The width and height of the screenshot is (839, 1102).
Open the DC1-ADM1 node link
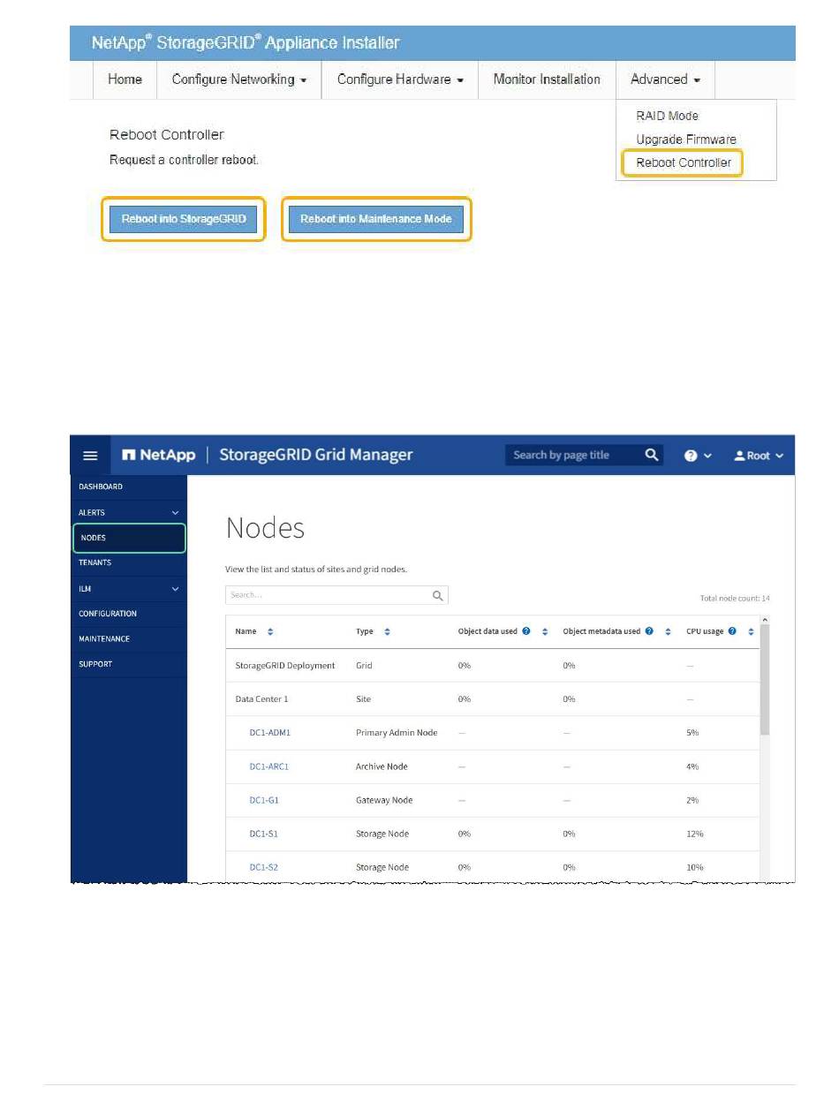pyautogui.click(x=270, y=733)
